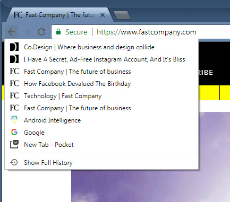The height and width of the screenshot is (202, 230).
Task: Click the forward navigation arrow
Action: tap(27, 32)
